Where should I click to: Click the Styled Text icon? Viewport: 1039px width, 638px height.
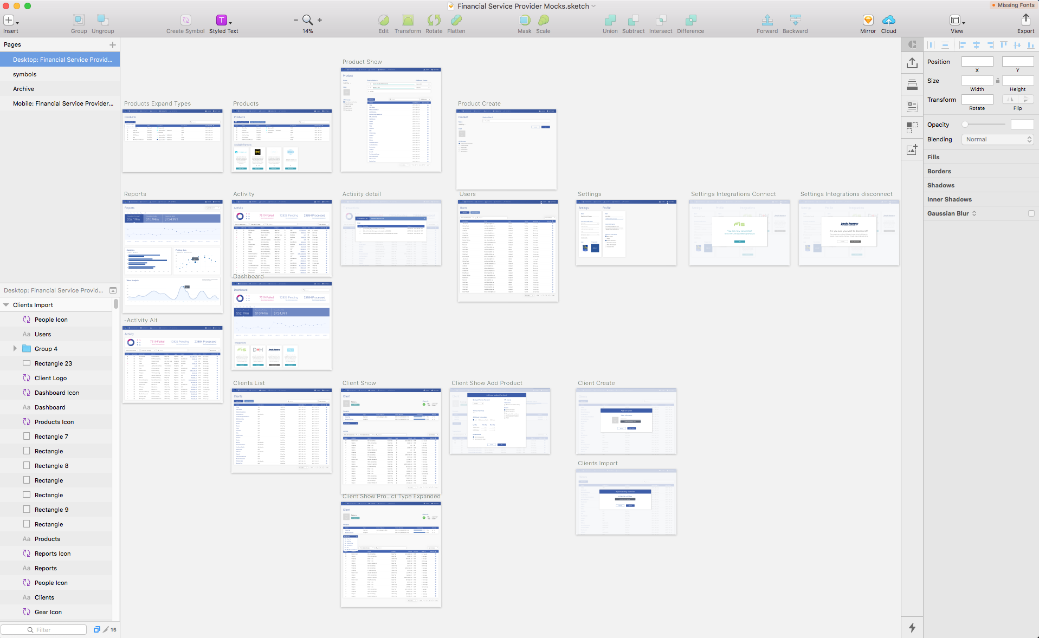221,20
